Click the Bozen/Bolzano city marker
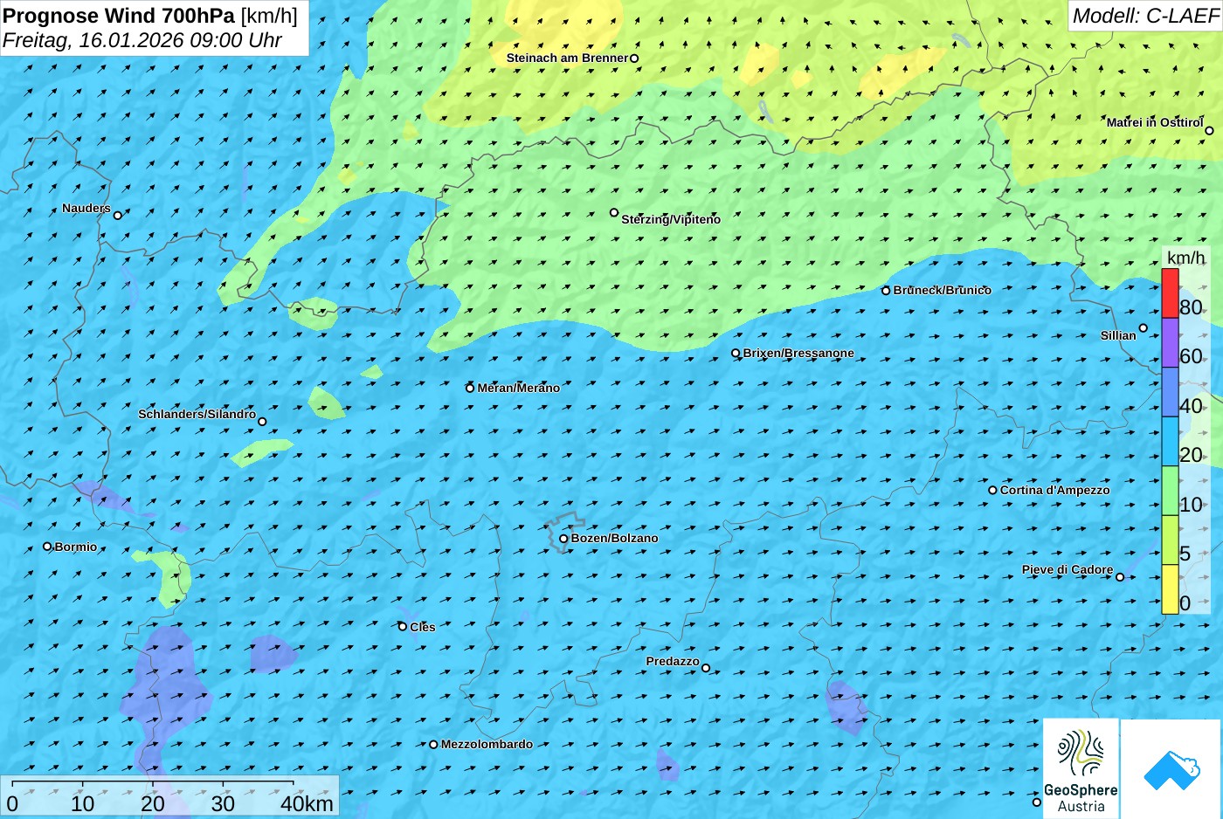Screen dimensions: 1223x819 coord(563,539)
